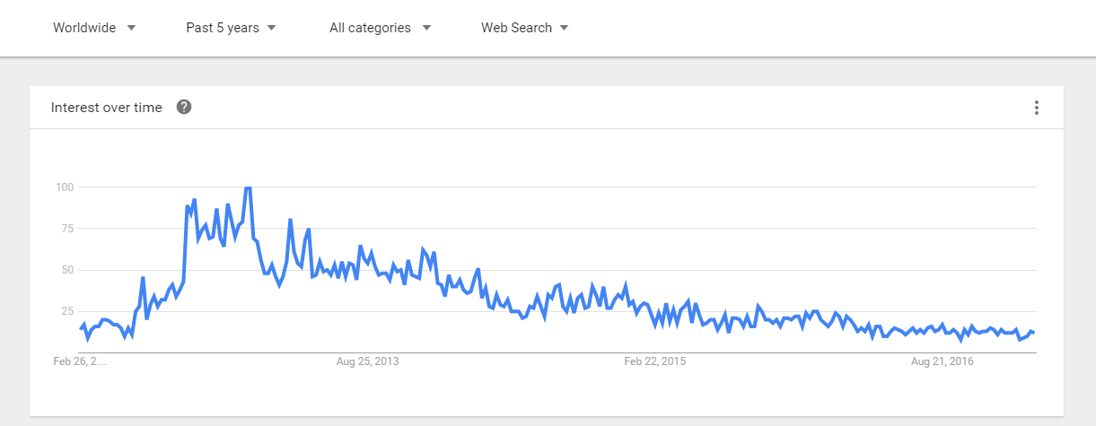Open the Worldwide region dropdown
The width and height of the screenshot is (1096, 426).
click(93, 28)
